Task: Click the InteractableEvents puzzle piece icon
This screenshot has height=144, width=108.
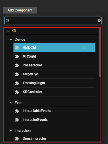Action: (x=17, y=111)
